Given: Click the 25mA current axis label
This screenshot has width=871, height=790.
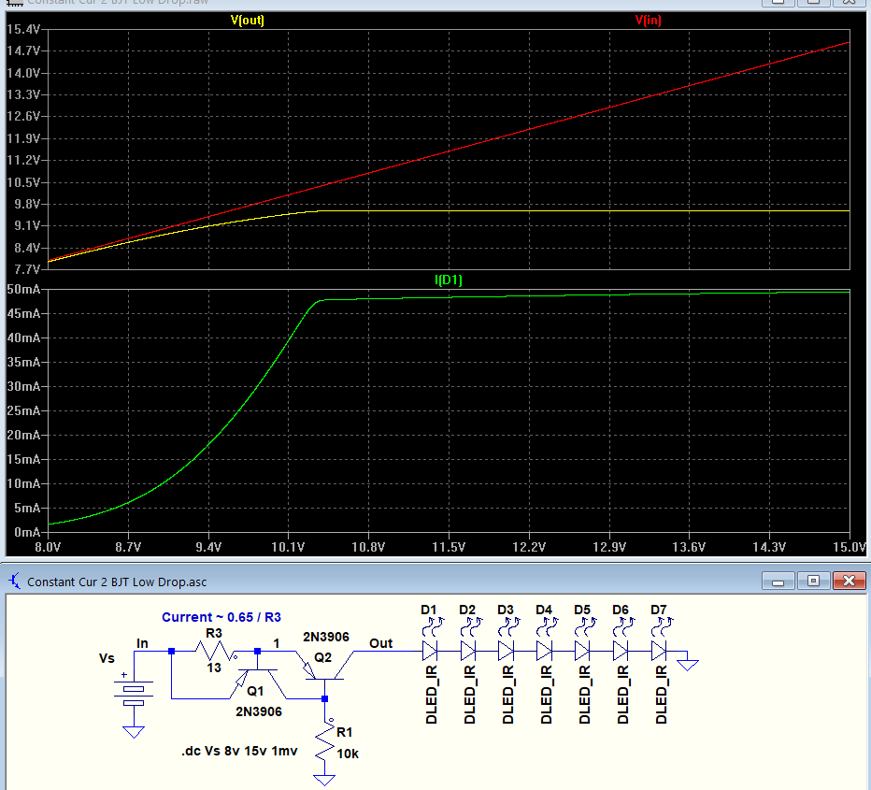Looking at the screenshot, I should tap(23, 410).
